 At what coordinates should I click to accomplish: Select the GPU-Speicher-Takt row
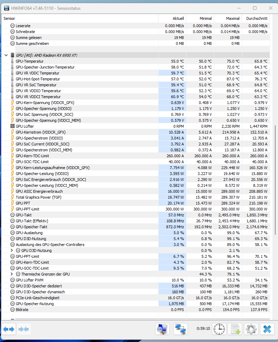pyautogui.click(x=135, y=226)
